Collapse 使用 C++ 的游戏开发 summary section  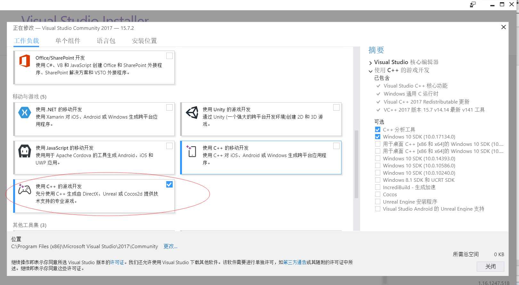371,71
